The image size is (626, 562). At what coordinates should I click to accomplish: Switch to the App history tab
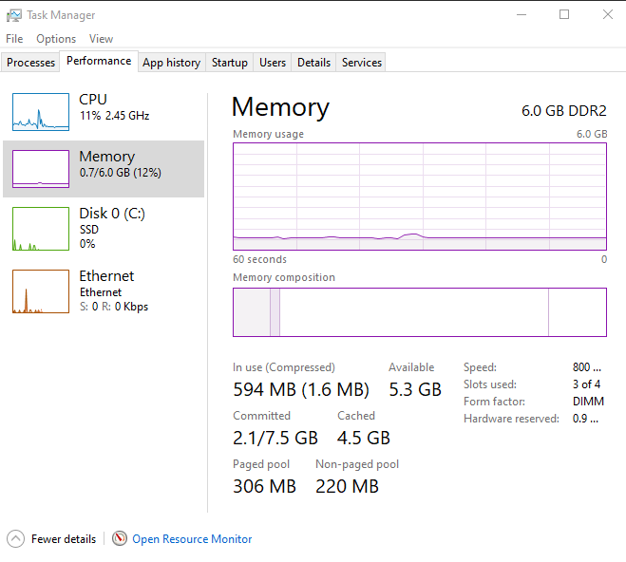[x=171, y=63]
